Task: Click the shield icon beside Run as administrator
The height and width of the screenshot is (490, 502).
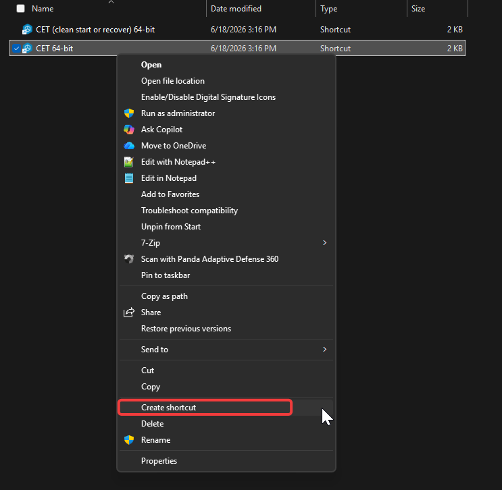Action: tap(129, 113)
